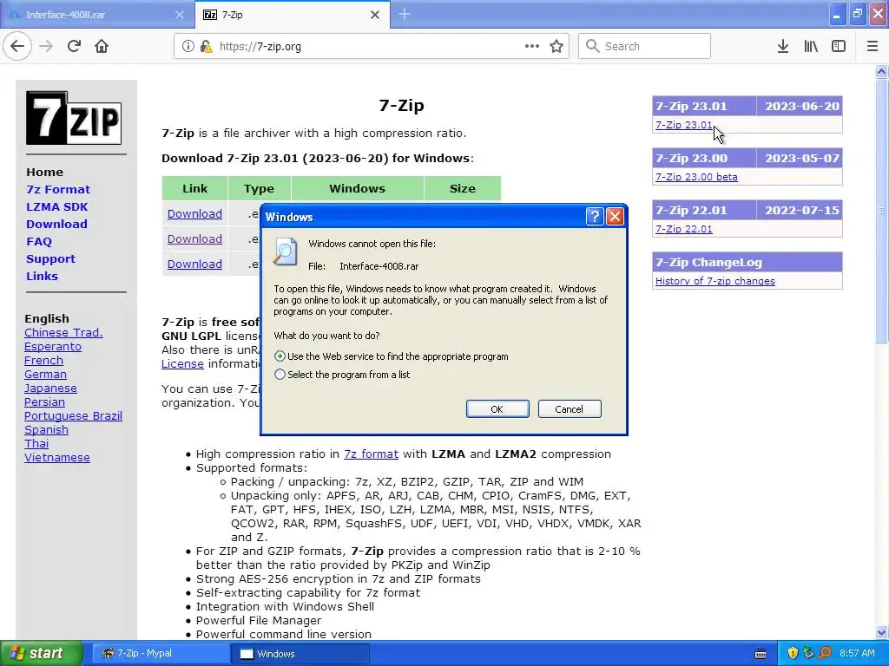The height and width of the screenshot is (666, 889).
Task: Click the first Download link in table
Action: [x=194, y=213]
